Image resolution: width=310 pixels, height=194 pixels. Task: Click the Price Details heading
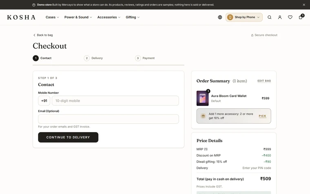click(209, 141)
